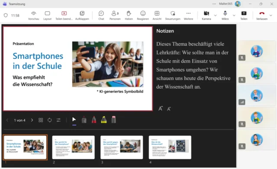Click the 'KI-generiertes Symbolbild' caption
277x169 pixels.
tap(120, 91)
